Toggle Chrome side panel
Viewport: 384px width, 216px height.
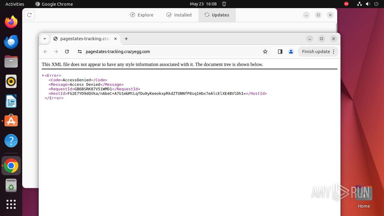pos(280,52)
